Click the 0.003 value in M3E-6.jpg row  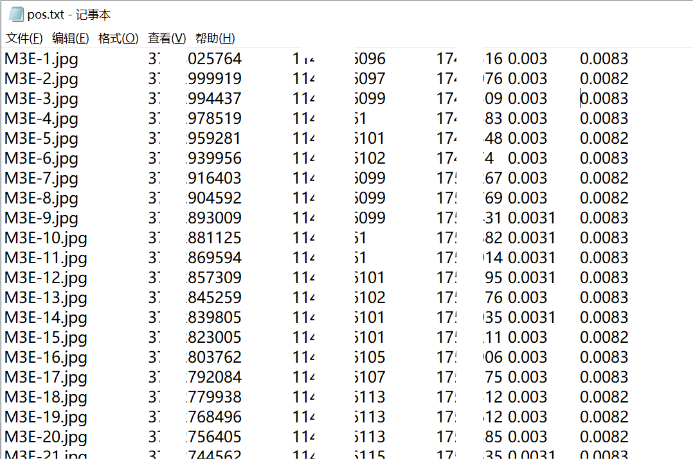point(528,158)
